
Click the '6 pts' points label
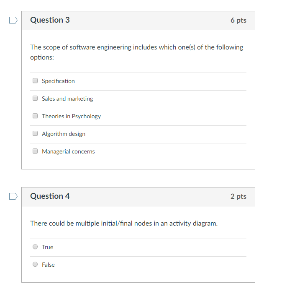pyautogui.click(x=238, y=20)
